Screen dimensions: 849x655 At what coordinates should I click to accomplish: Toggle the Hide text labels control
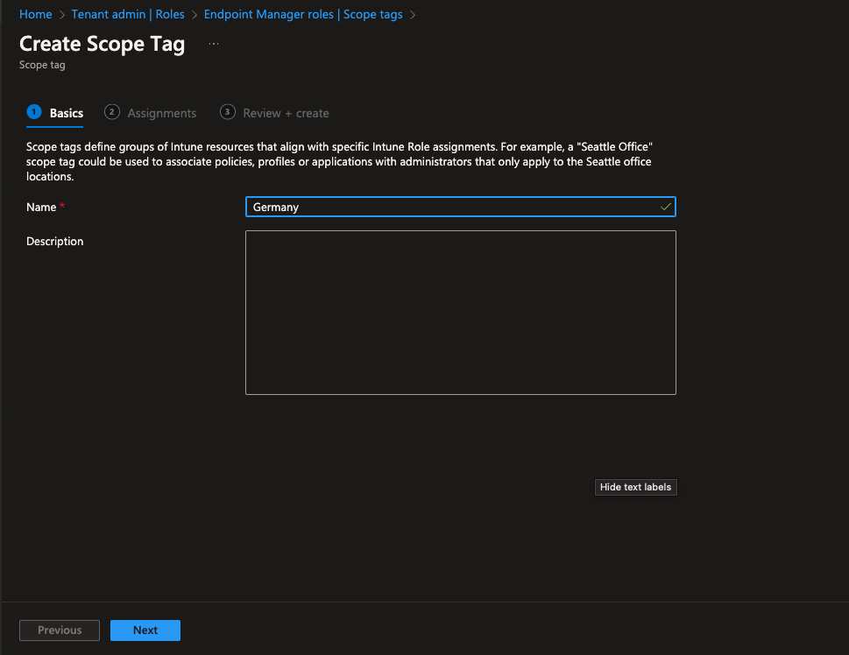click(635, 487)
